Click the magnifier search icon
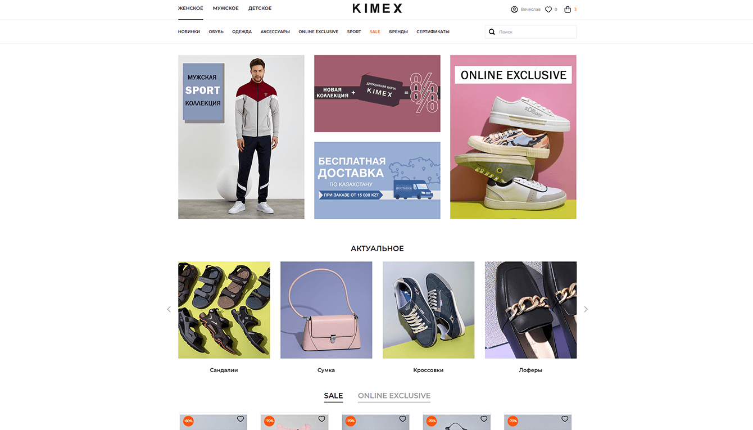 (492, 32)
